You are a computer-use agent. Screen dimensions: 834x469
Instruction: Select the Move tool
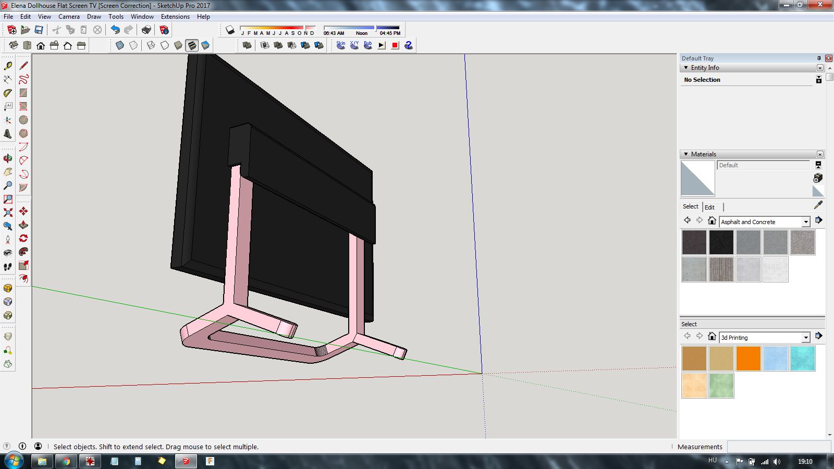23,211
